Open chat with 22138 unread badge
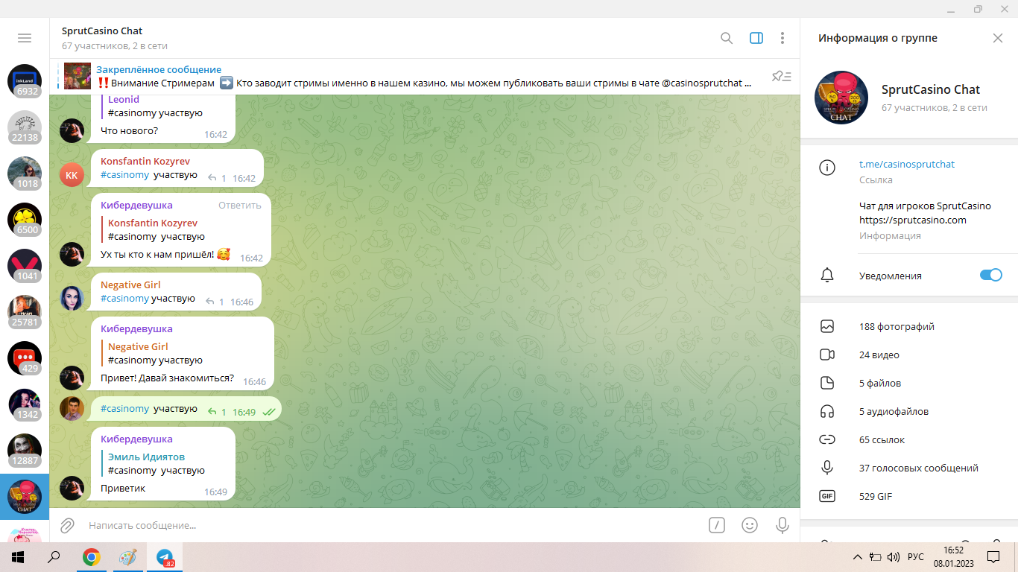The width and height of the screenshot is (1018, 572). pos(25,127)
